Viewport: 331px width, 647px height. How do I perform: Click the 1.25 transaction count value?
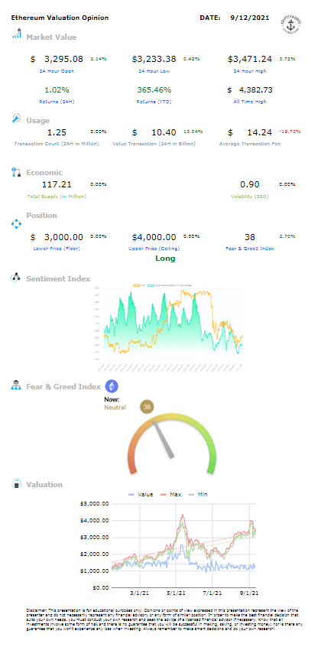tap(57, 132)
